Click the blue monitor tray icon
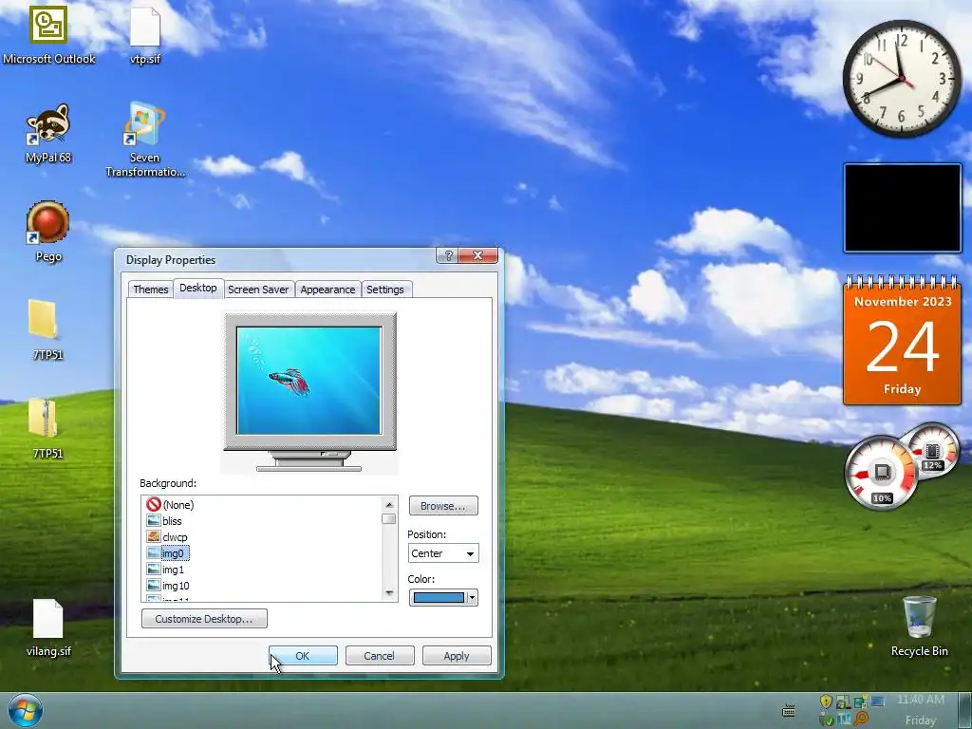Screen dimensions: 972x729 tap(878, 701)
